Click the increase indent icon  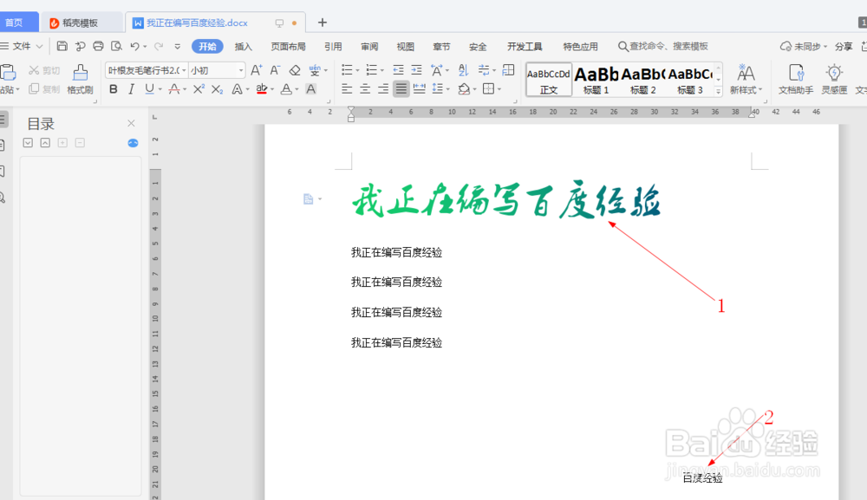coord(416,70)
